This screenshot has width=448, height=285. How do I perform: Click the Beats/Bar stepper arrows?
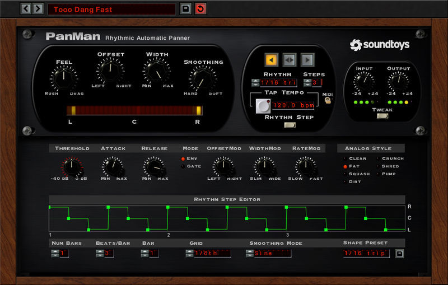(100, 253)
